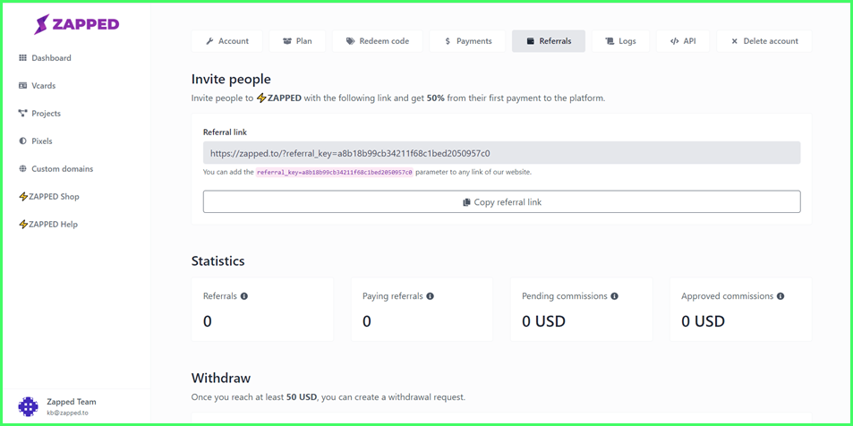This screenshot has width=853, height=426.
Task: Click the Referral link field label
Action: (225, 132)
